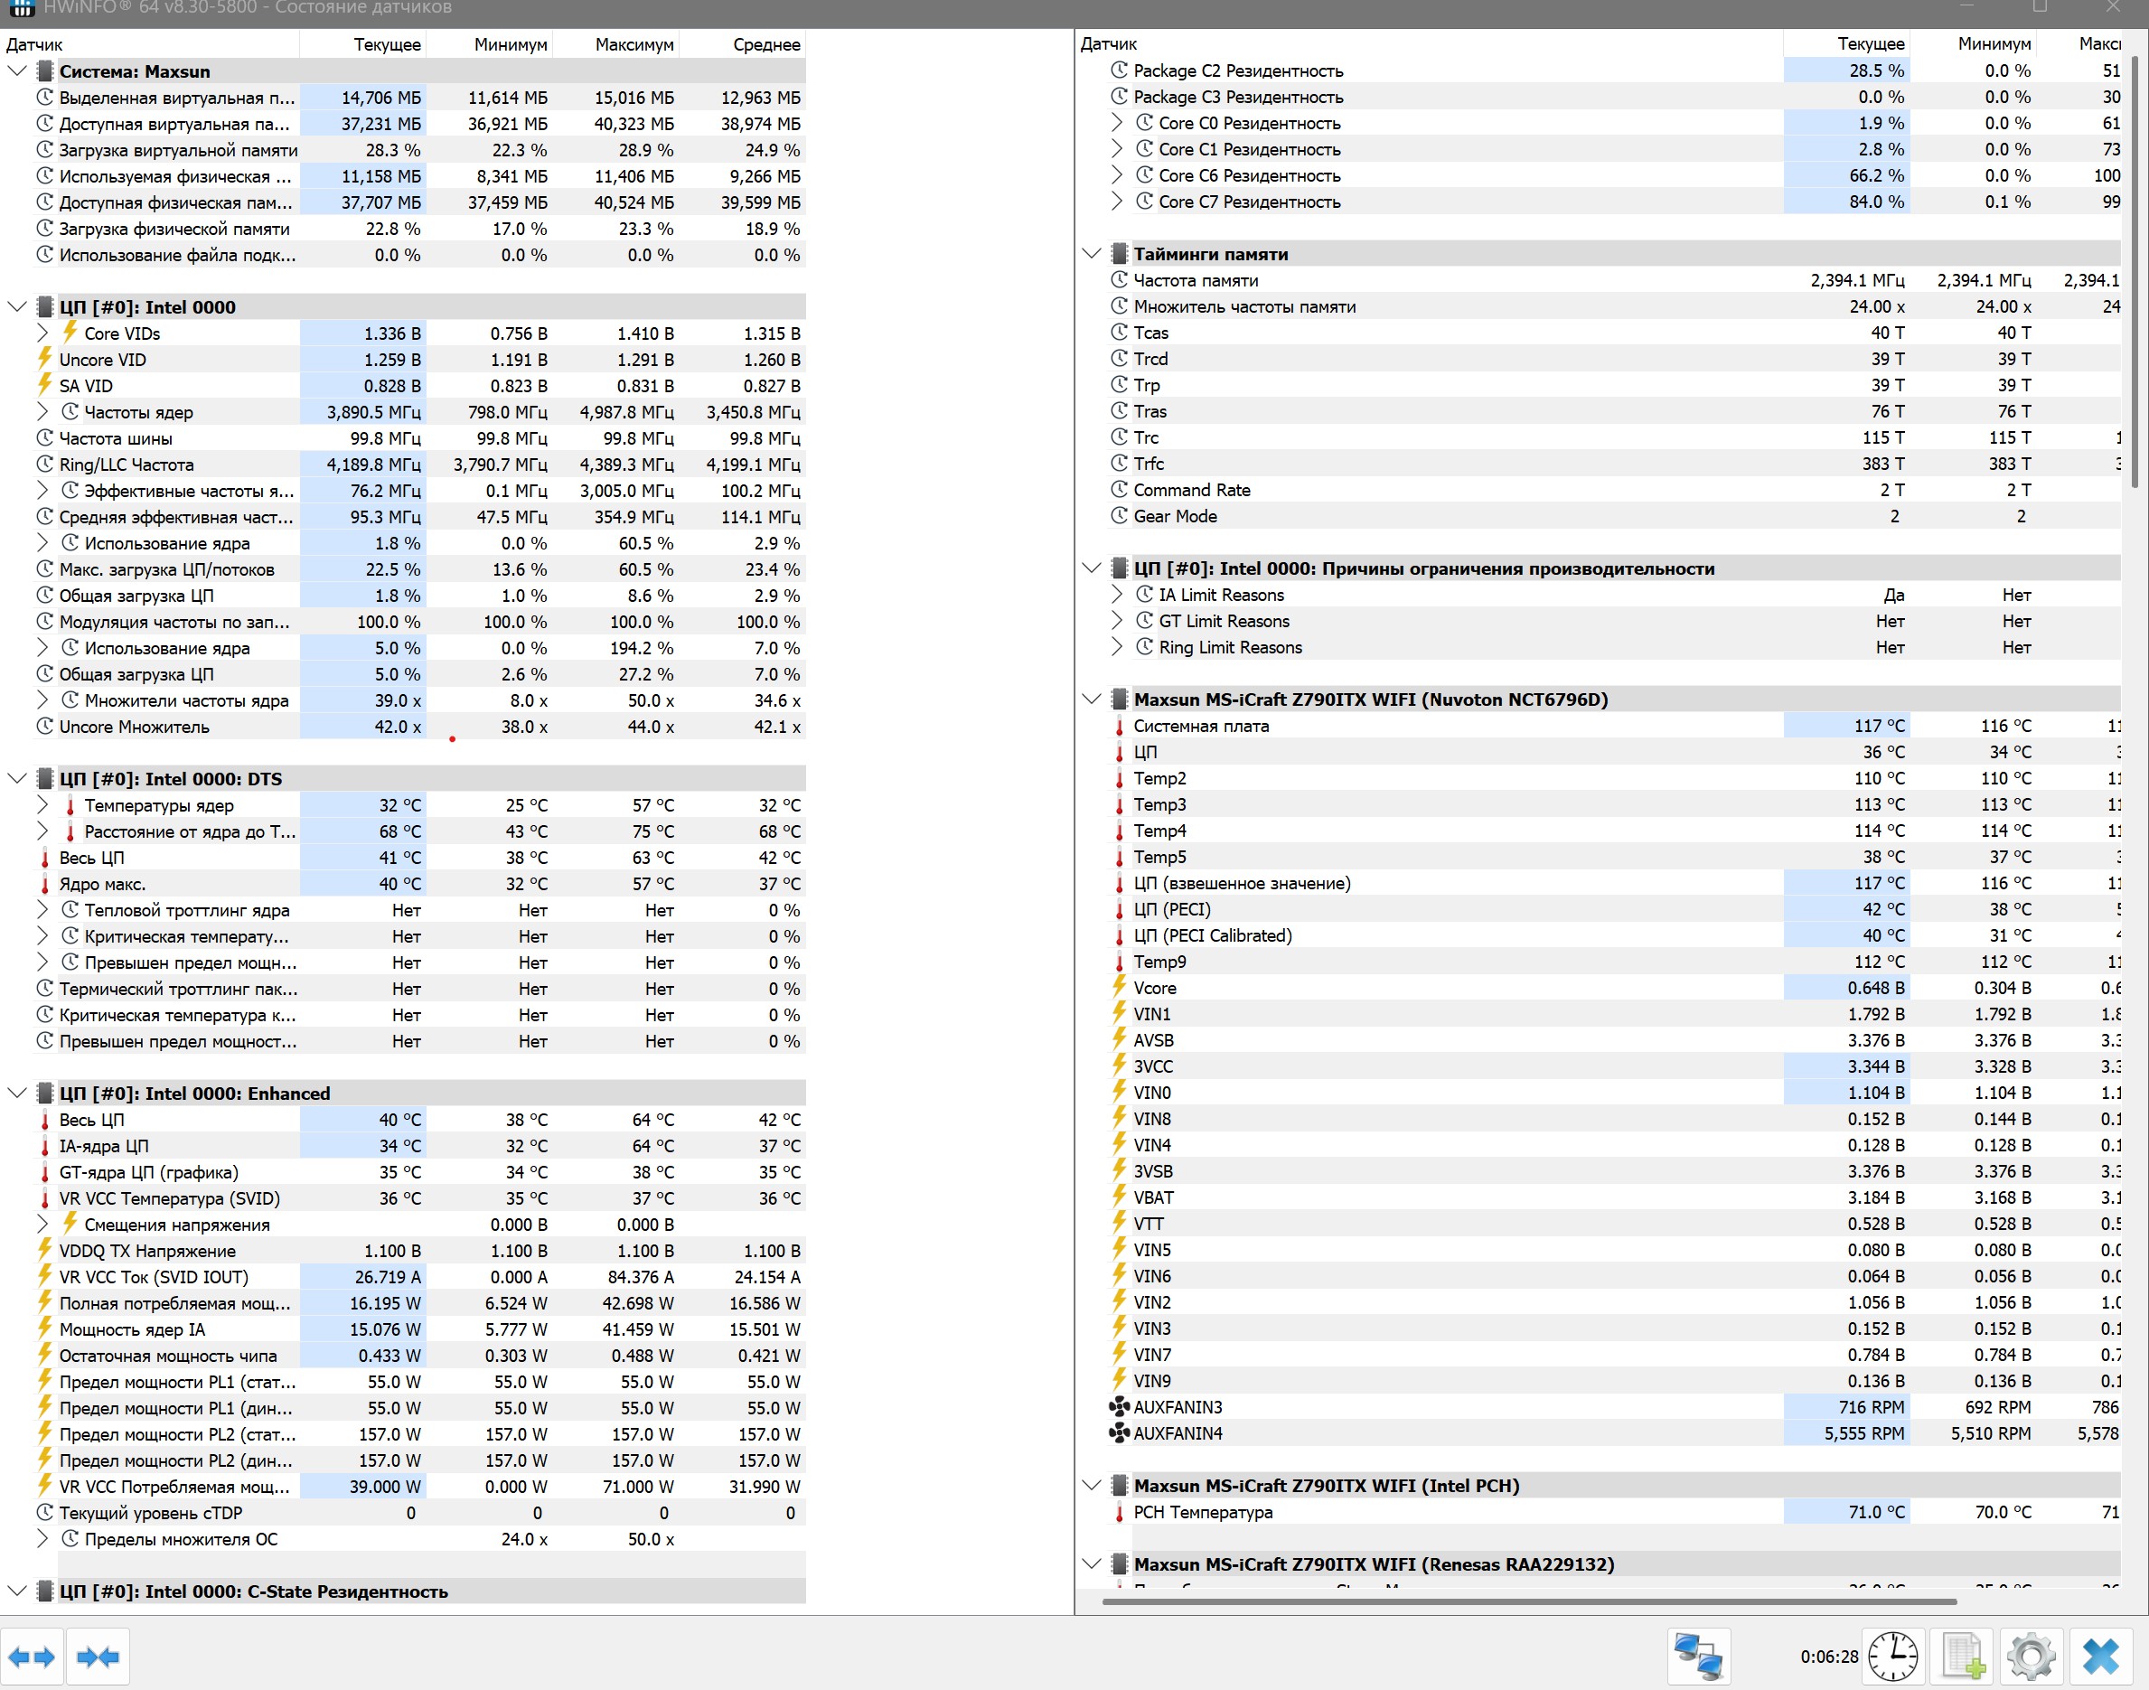Image resolution: width=2149 pixels, height=1690 pixels.
Task: Expand Температуры ядер row
Action: click(42, 805)
